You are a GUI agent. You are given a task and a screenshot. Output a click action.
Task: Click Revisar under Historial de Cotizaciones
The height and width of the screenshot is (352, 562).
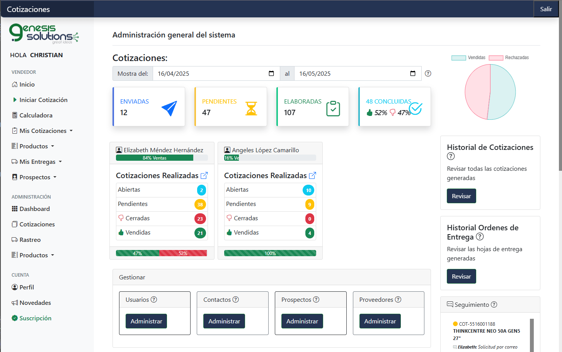pyautogui.click(x=462, y=196)
